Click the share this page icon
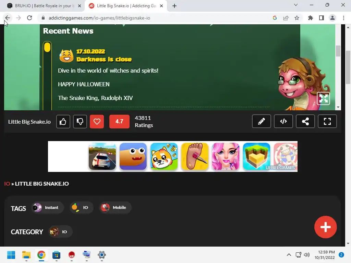 [x=286, y=18]
